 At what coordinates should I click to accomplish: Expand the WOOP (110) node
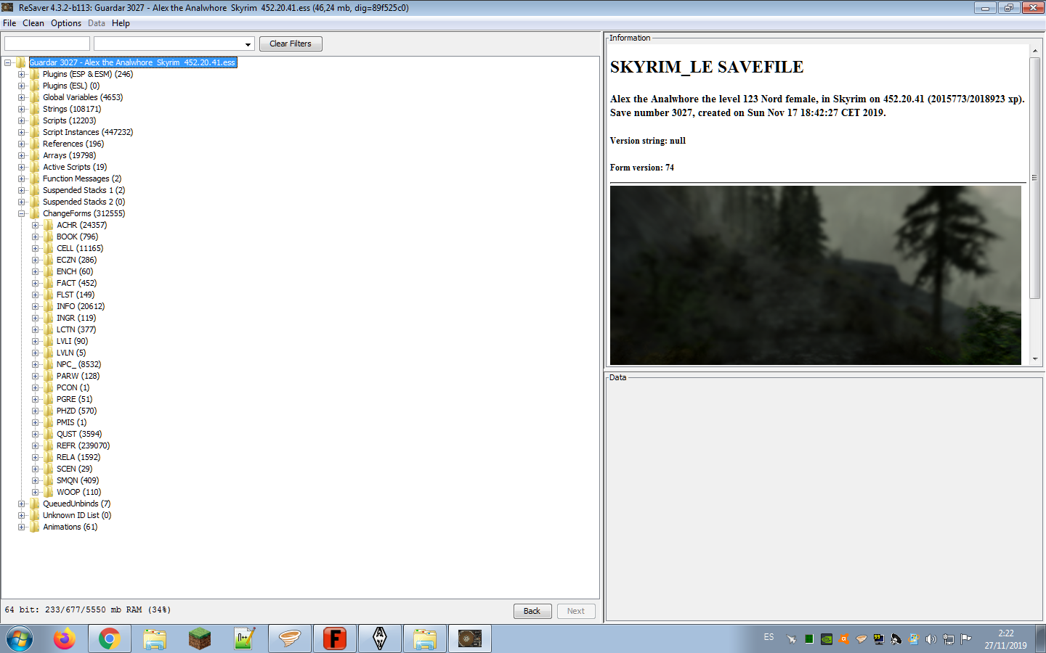(36, 492)
